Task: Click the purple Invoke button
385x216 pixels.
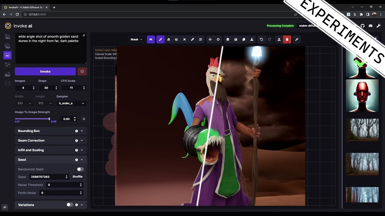Action: [x=45, y=71]
